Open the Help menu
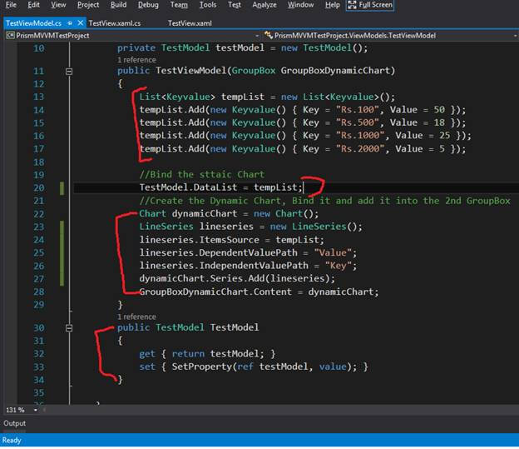This screenshot has width=519, height=449. (333, 5)
